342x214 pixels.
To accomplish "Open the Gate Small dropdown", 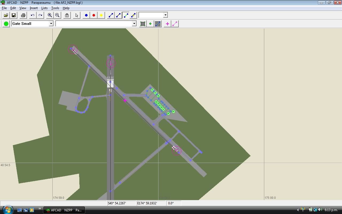I will 51,24.
